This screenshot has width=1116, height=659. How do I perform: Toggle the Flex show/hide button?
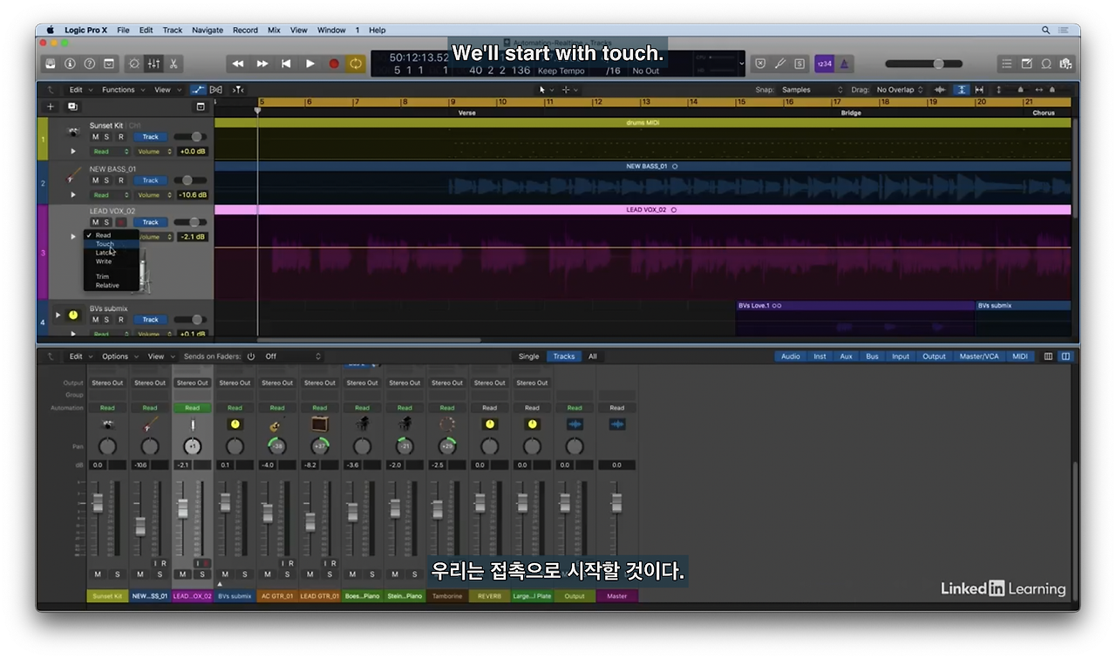(x=216, y=90)
